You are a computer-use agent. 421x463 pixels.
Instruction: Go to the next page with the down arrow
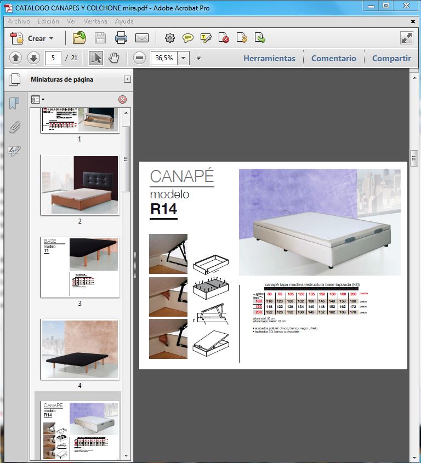click(33, 58)
